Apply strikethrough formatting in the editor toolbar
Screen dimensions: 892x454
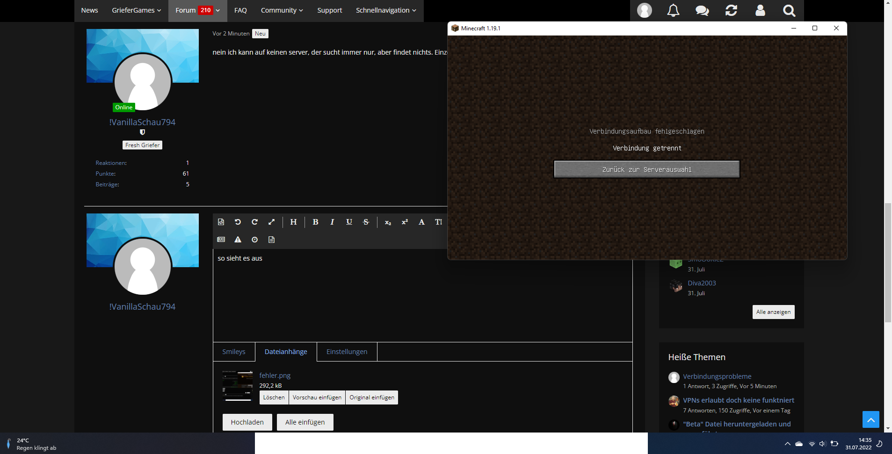(x=366, y=222)
